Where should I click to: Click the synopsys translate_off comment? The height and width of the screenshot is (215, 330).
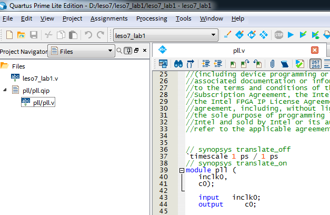click(x=238, y=150)
